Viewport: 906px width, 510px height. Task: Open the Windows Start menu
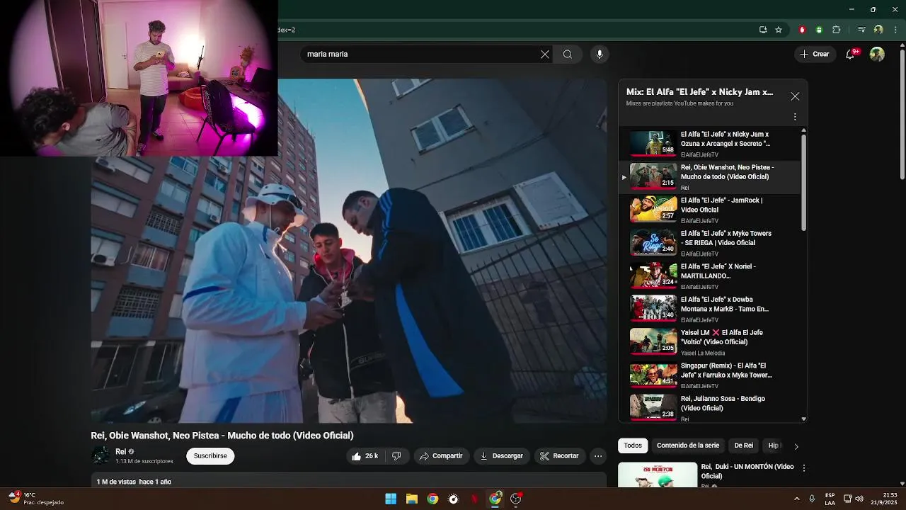(391, 499)
